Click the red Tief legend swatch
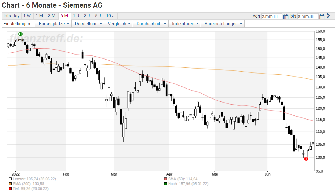The image size is (336, 192). coord(10,188)
